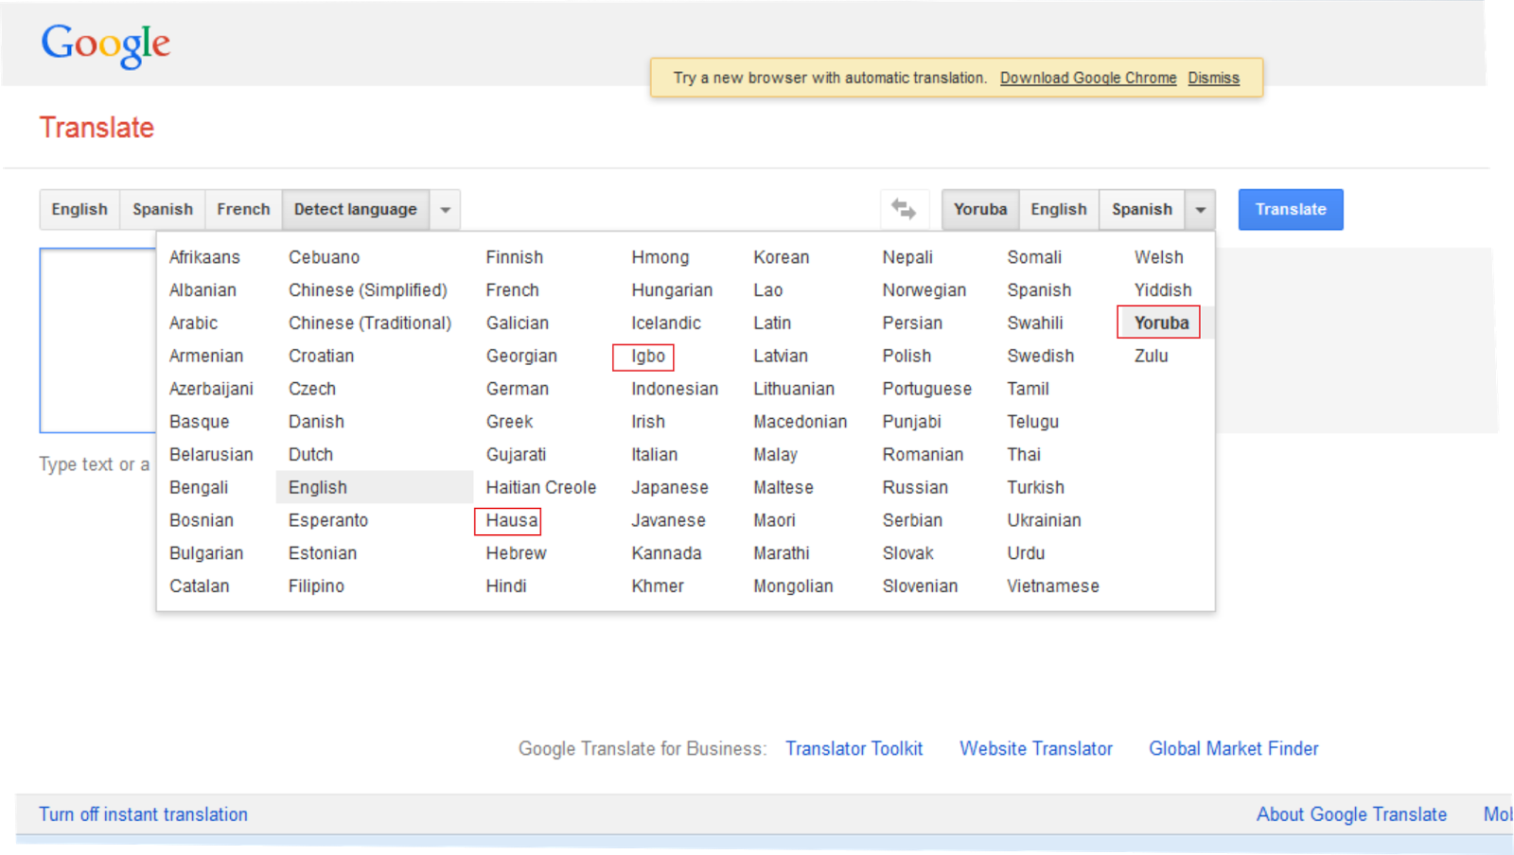Select Yoruba target language tab
1514x855 pixels.
click(x=980, y=209)
